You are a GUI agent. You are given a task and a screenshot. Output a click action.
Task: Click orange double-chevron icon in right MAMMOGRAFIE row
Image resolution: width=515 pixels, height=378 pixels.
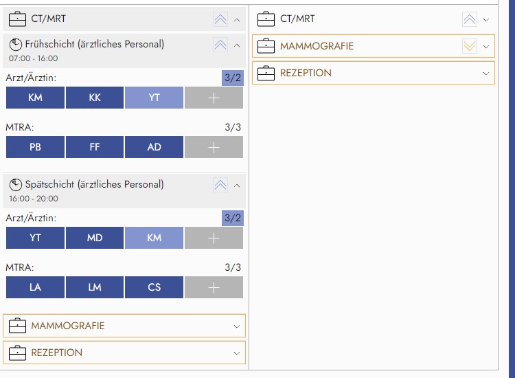pyautogui.click(x=470, y=47)
